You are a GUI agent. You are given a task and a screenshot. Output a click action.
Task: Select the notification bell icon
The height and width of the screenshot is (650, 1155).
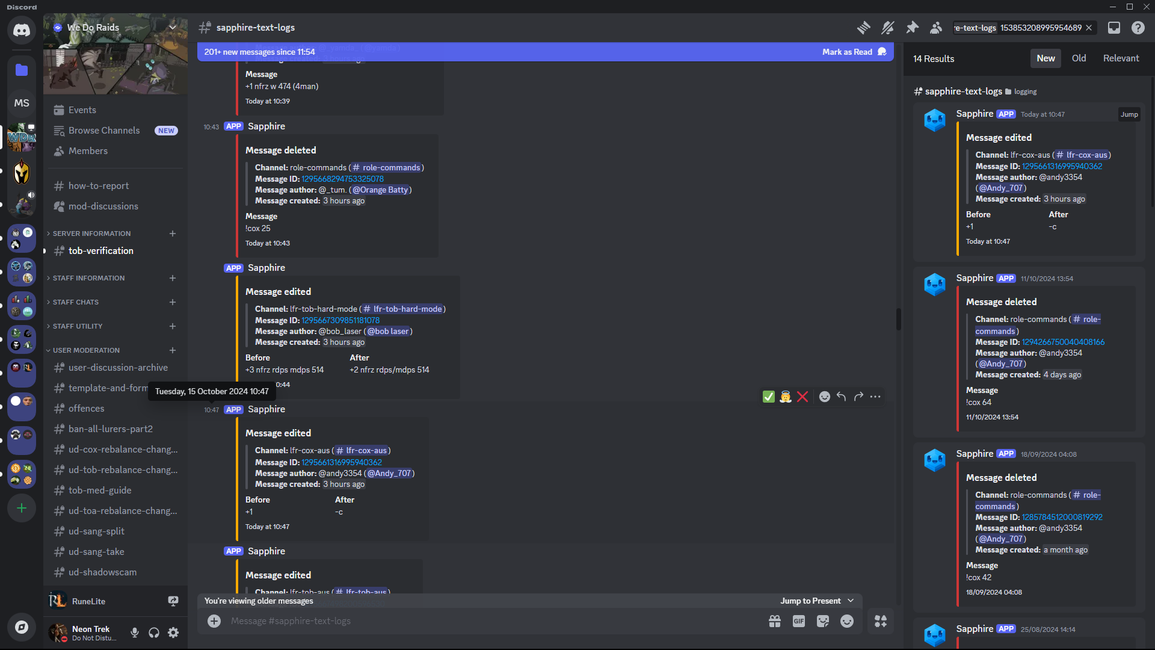889,28
